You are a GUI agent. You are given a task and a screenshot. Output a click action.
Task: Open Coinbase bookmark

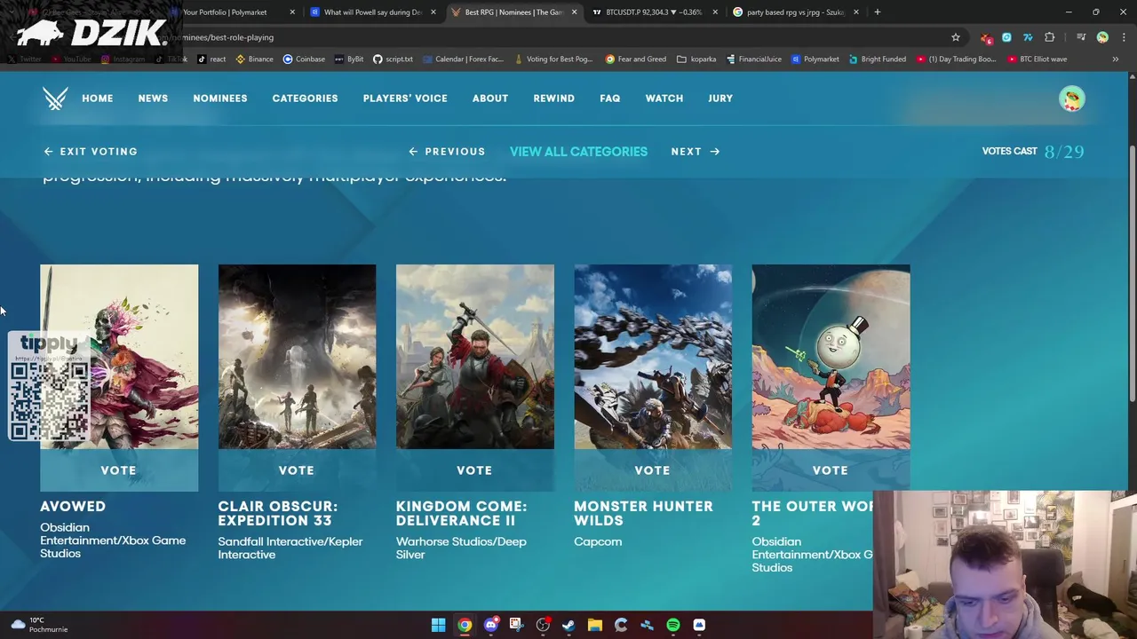point(304,59)
